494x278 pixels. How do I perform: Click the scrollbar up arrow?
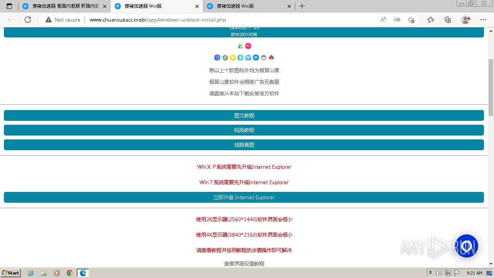point(491,30)
